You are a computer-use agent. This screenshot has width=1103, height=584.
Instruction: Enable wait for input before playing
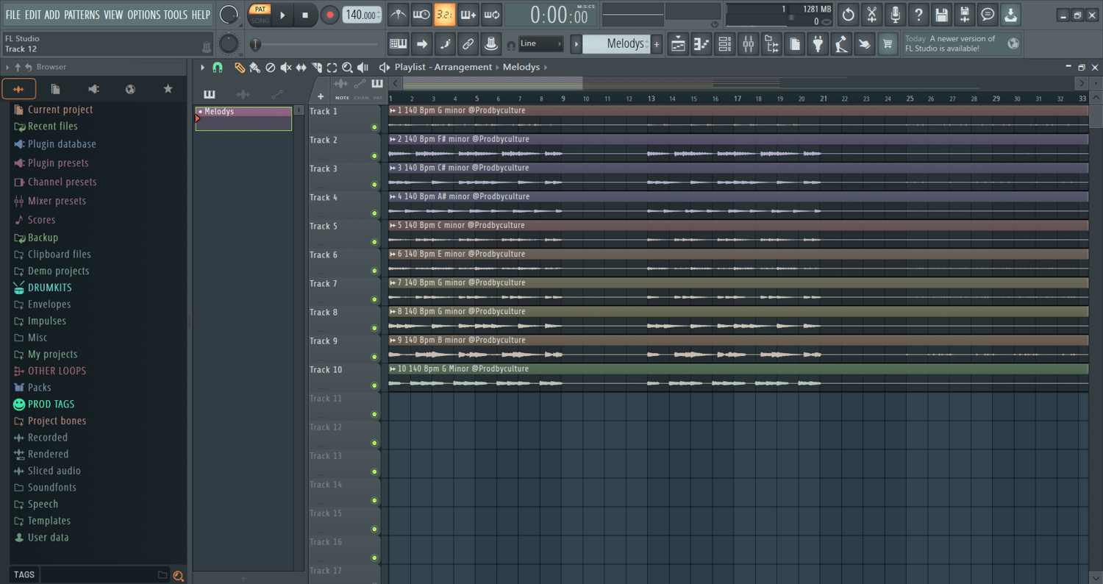(421, 14)
